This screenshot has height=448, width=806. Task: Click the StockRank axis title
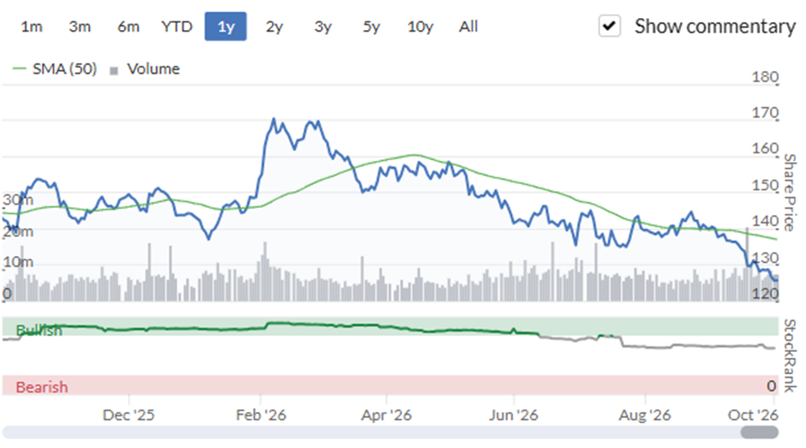click(x=790, y=355)
